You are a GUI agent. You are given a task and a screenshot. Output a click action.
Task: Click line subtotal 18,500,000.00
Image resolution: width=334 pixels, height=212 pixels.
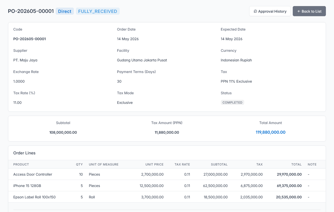coord(216,197)
